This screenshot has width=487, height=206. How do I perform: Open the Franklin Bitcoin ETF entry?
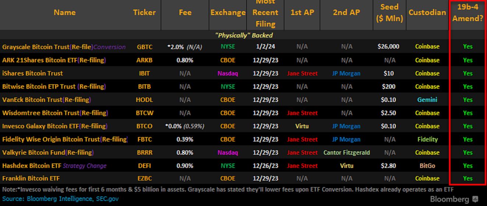point(31,179)
